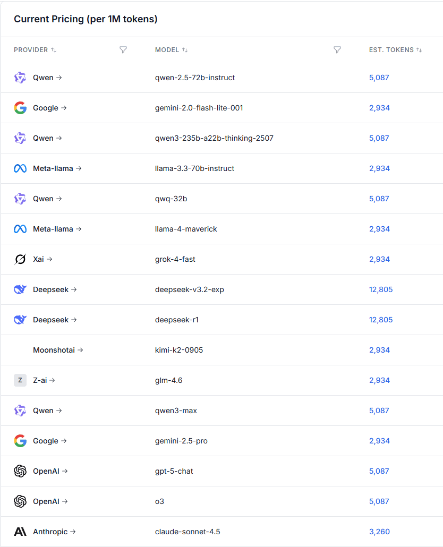Open the Xai provider link

click(42, 259)
